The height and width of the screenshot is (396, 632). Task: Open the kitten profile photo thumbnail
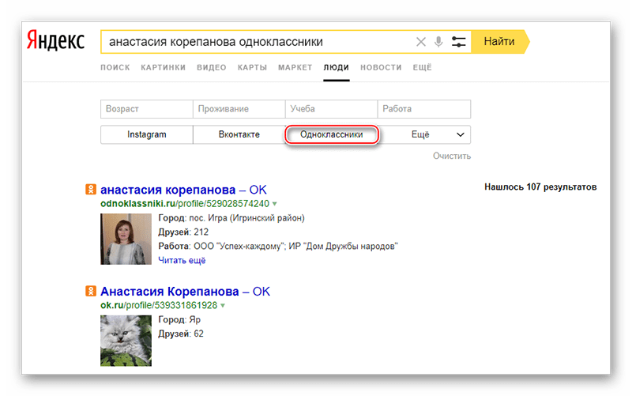(126, 341)
